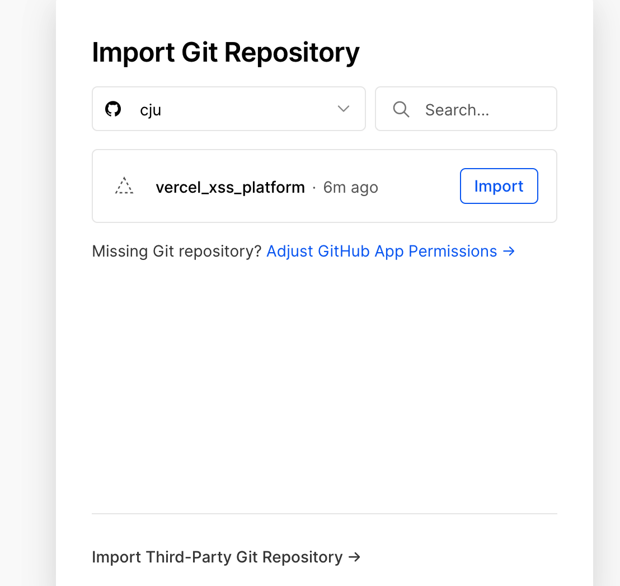Click the 6m ago timestamp
The width and height of the screenshot is (620, 586).
click(x=351, y=187)
